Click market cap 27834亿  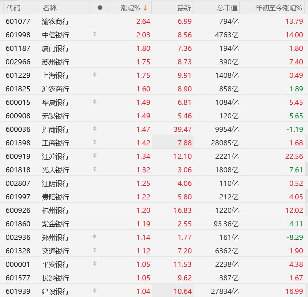(x=225, y=291)
